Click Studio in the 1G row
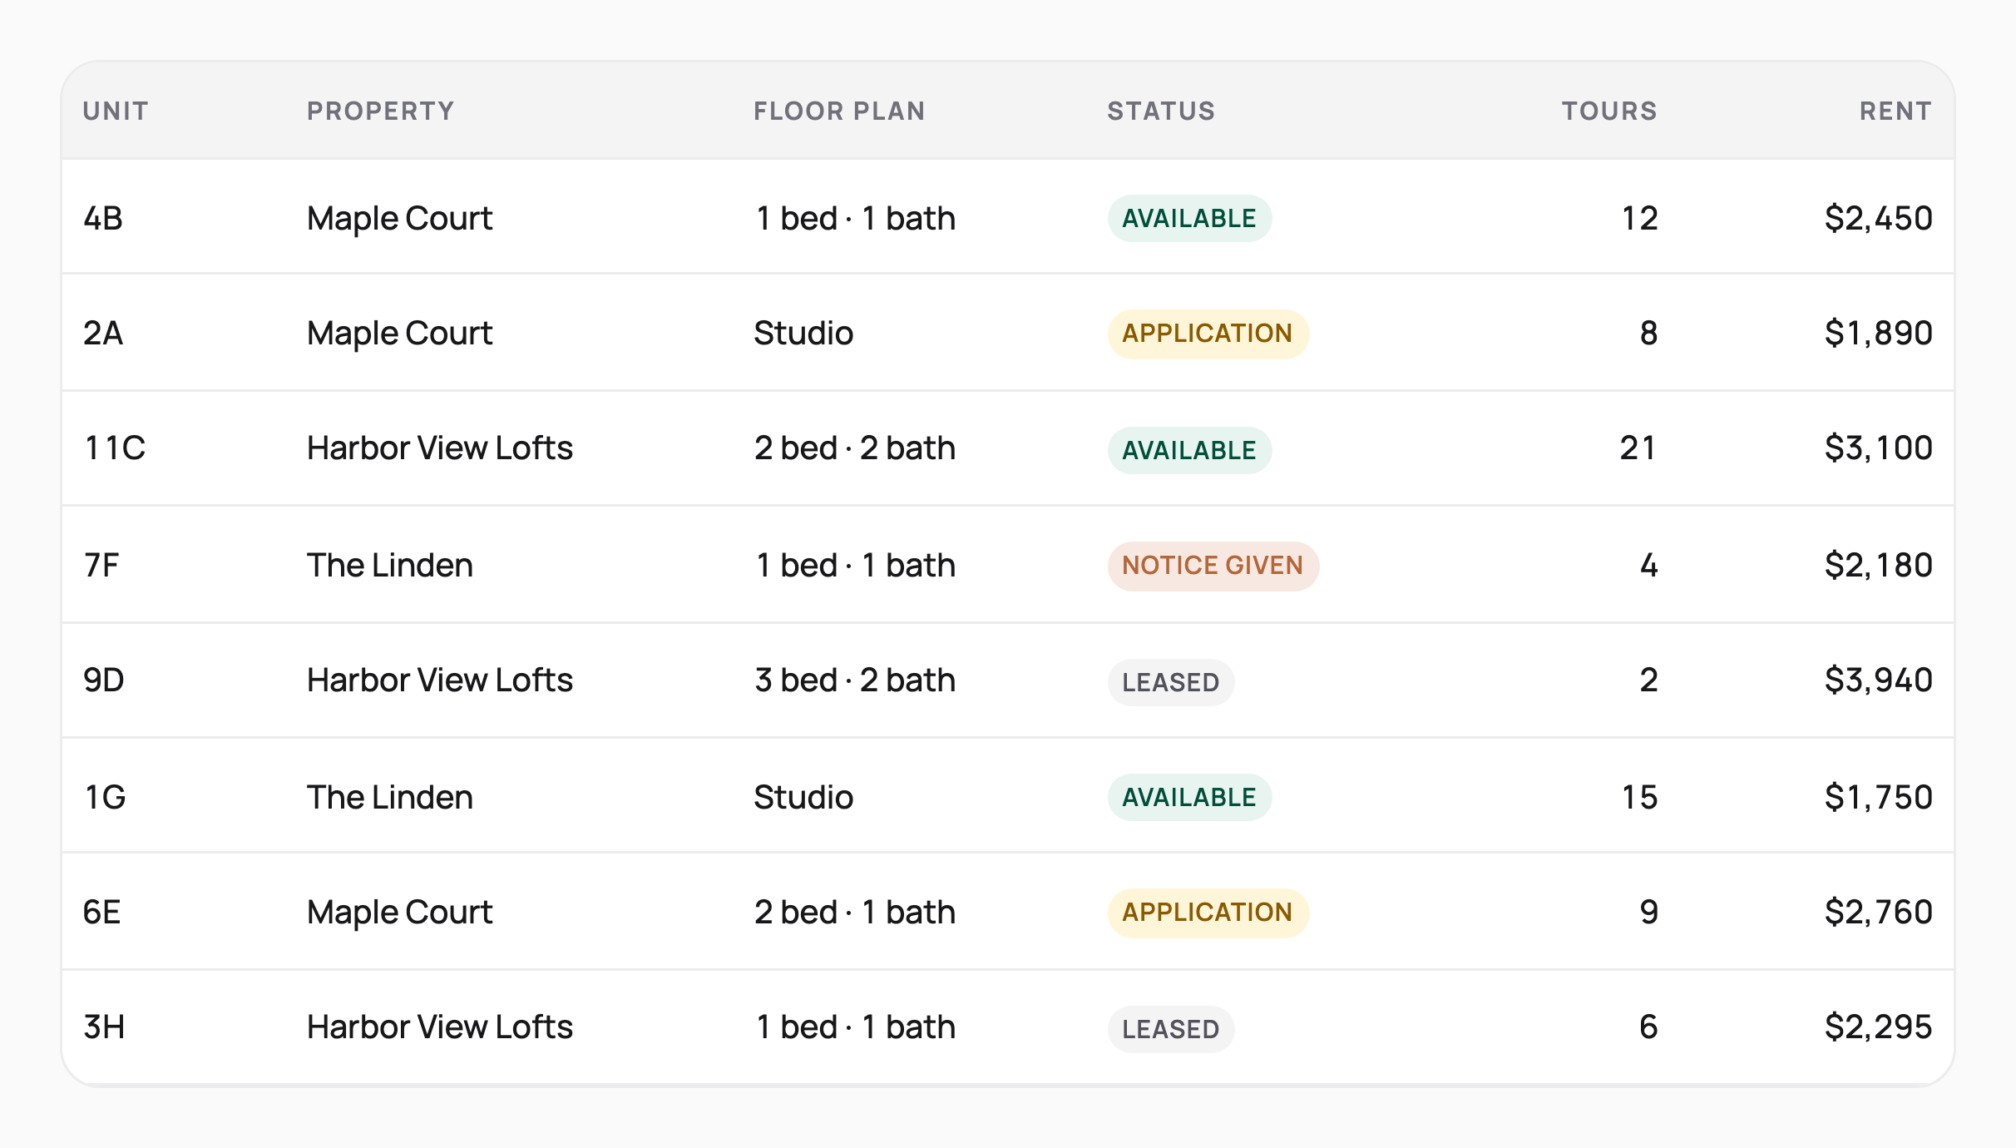 pyautogui.click(x=803, y=797)
